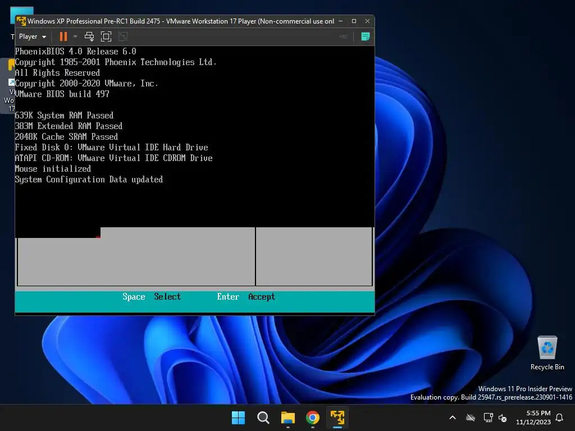Click the 'PhoenixBIOS 4.0 Release 6.0' line
Image resolution: width=575 pixels, height=431 pixels.
(76, 51)
